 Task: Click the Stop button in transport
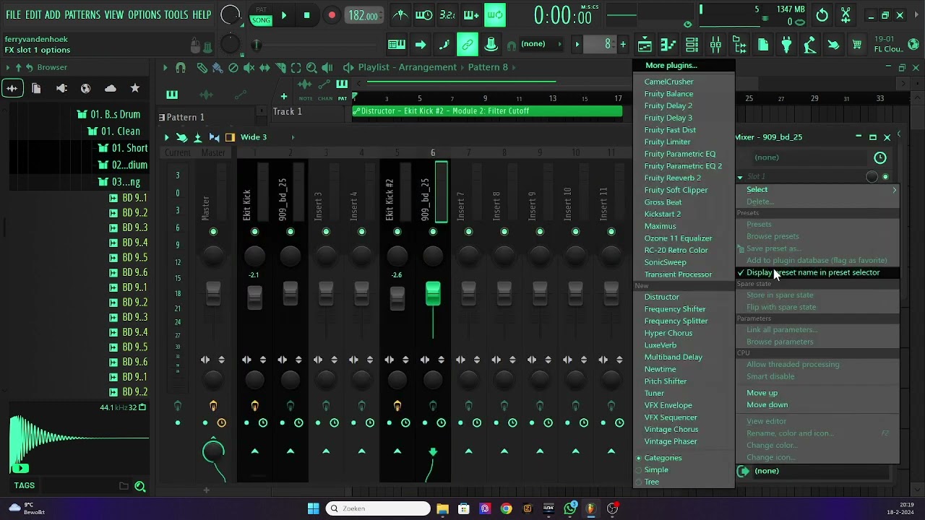click(307, 15)
